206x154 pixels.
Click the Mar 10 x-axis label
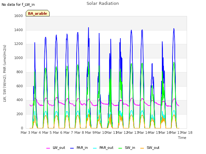pos(100,133)
